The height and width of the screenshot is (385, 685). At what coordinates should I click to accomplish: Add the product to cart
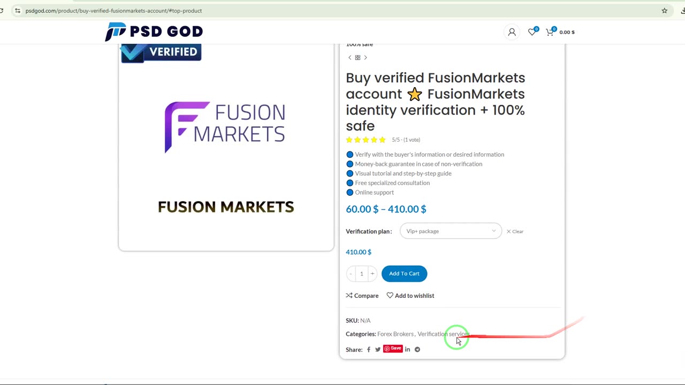[404, 274]
